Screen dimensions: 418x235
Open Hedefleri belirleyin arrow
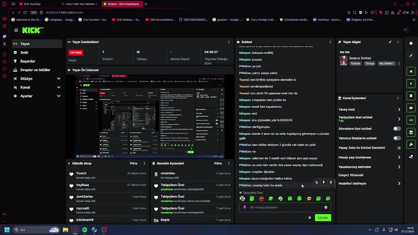click(399, 183)
